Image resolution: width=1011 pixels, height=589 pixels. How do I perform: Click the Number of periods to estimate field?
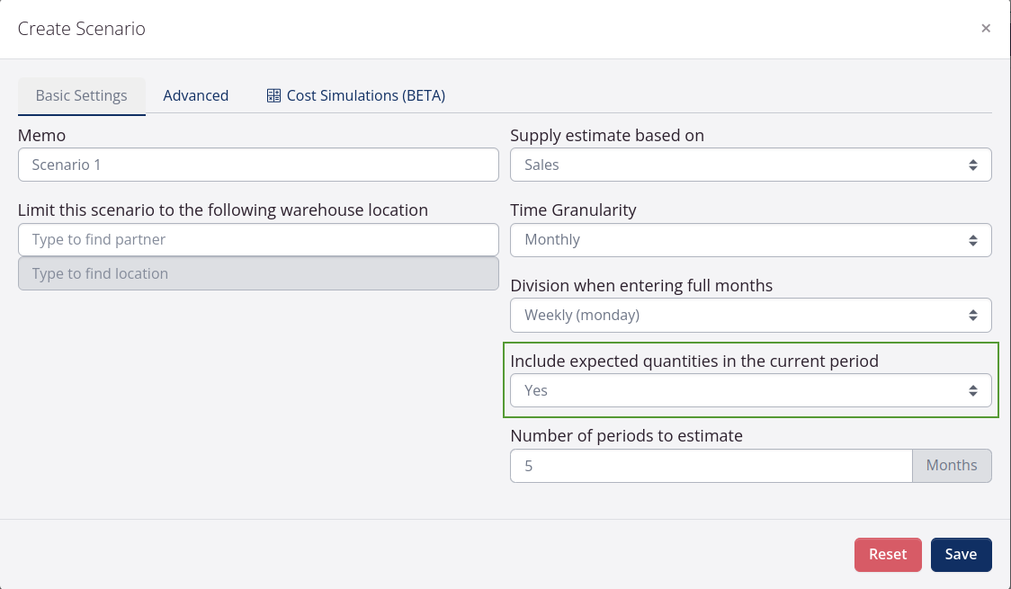711,465
